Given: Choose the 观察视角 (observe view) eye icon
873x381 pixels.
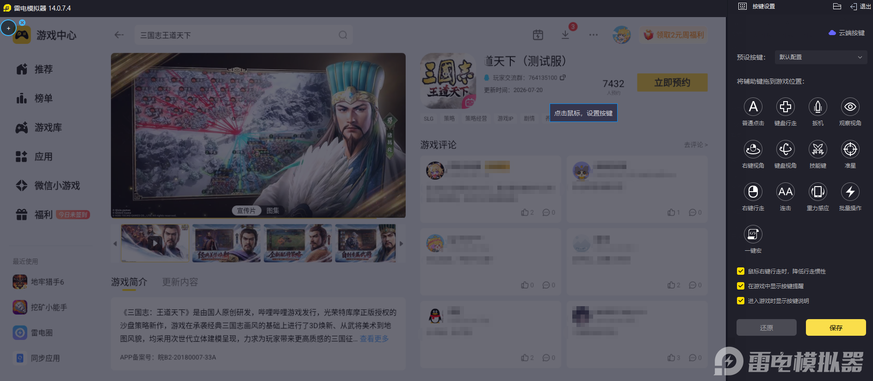Looking at the screenshot, I should [850, 107].
